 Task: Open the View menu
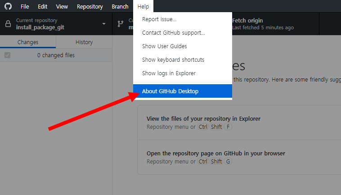click(x=62, y=6)
